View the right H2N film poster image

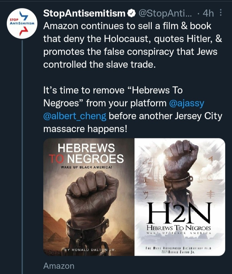[180, 197]
